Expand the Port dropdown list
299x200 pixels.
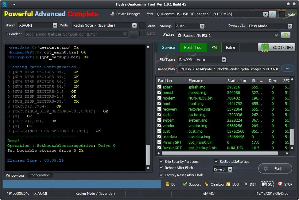point(266,14)
